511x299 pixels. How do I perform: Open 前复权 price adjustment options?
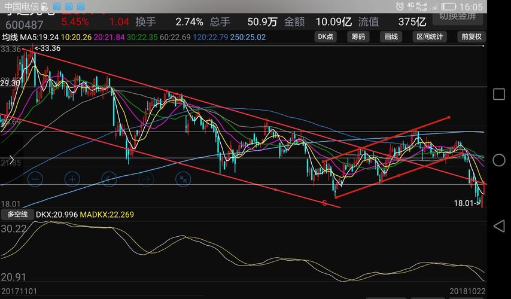point(472,37)
